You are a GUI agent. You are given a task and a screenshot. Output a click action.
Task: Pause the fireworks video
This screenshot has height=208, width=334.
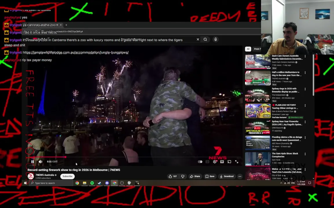pyautogui.click(x=33, y=162)
